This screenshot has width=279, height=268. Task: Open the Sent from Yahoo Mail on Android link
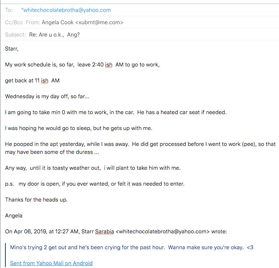51,263
